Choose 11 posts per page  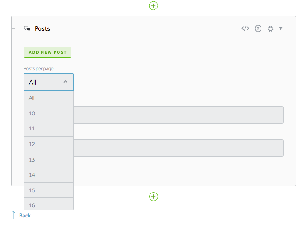(48, 129)
